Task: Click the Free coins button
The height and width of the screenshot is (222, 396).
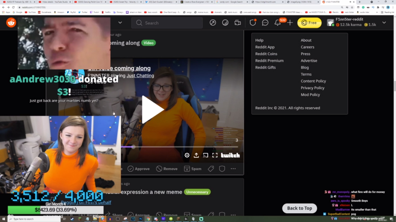Action: pyautogui.click(x=309, y=23)
